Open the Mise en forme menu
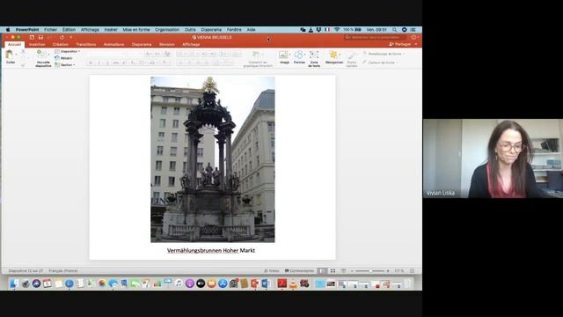The height and width of the screenshot is (317, 563). point(136,30)
